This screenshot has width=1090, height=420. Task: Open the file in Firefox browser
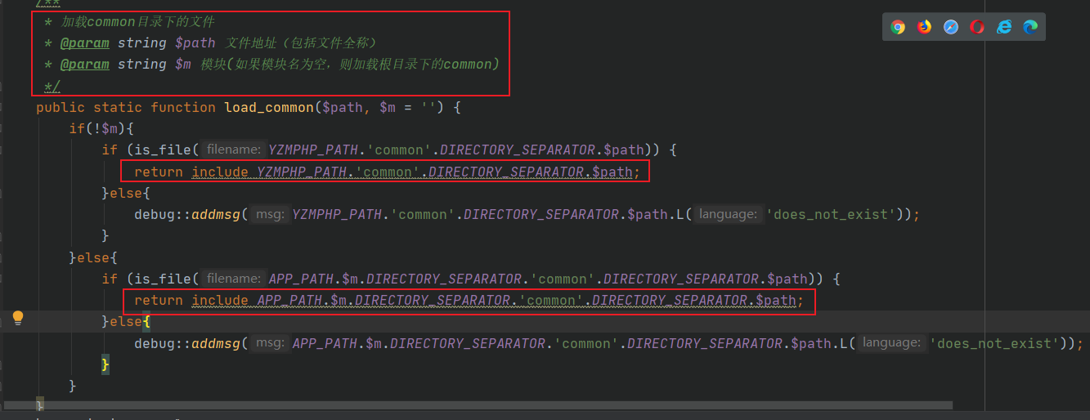click(x=924, y=27)
